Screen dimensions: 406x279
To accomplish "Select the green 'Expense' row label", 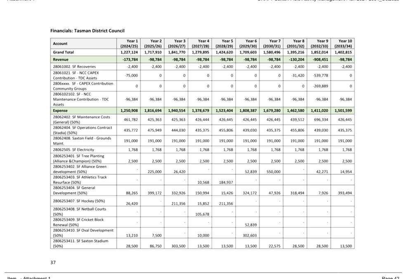I will (x=60, y=110).
